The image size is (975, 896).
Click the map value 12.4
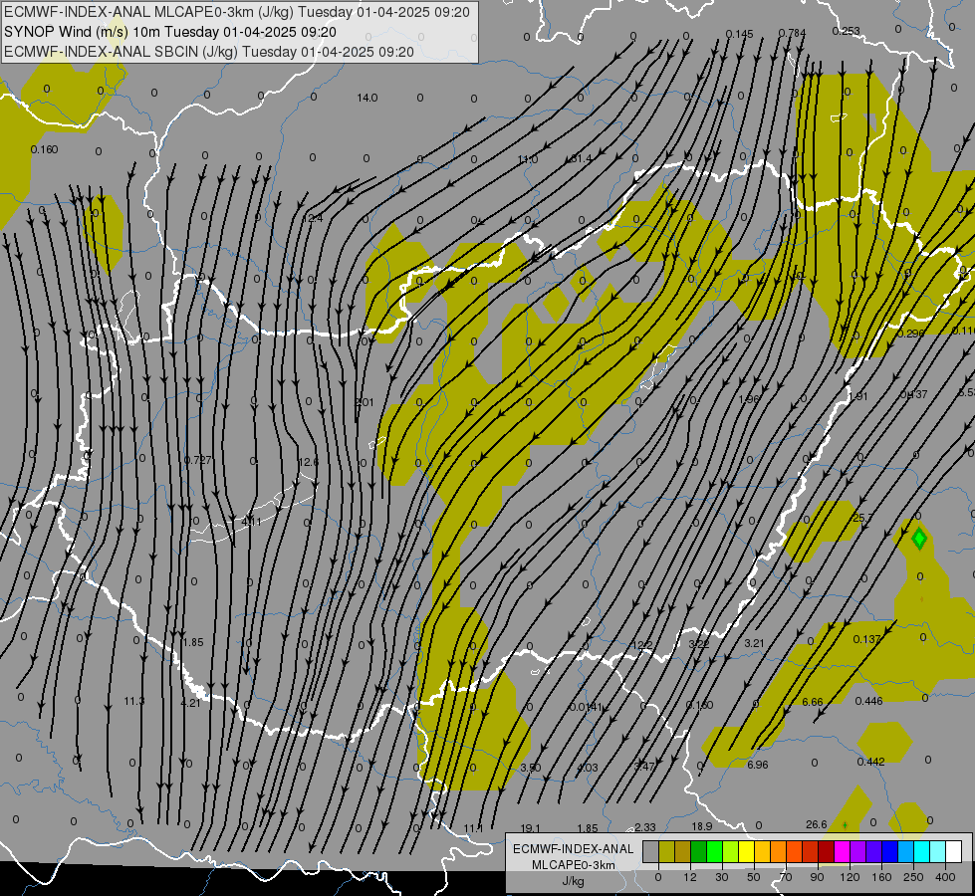[x=313, y=218]
